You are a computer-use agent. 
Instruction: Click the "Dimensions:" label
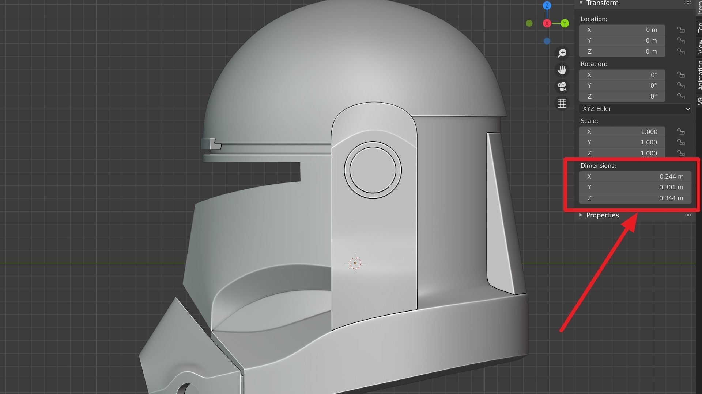coord(598,166)
